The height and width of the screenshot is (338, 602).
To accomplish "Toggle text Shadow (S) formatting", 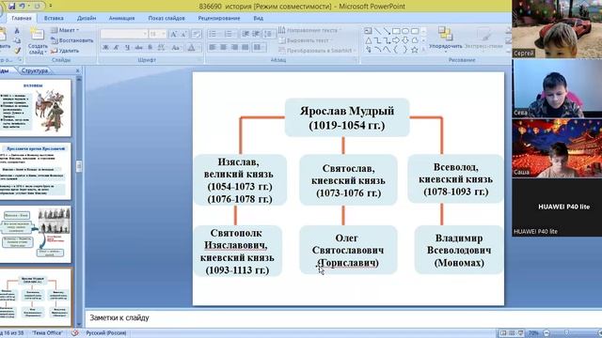I will [150, 48].
